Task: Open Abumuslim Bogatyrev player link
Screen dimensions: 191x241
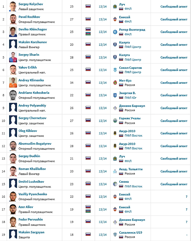Action: tap(35, 144)
